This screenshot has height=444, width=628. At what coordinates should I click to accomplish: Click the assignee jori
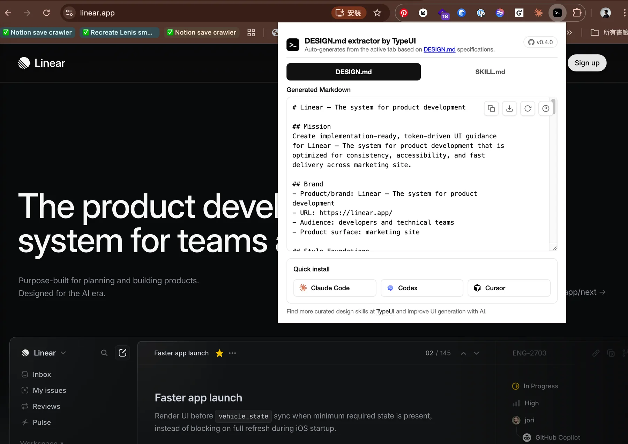tap(523, 420)
